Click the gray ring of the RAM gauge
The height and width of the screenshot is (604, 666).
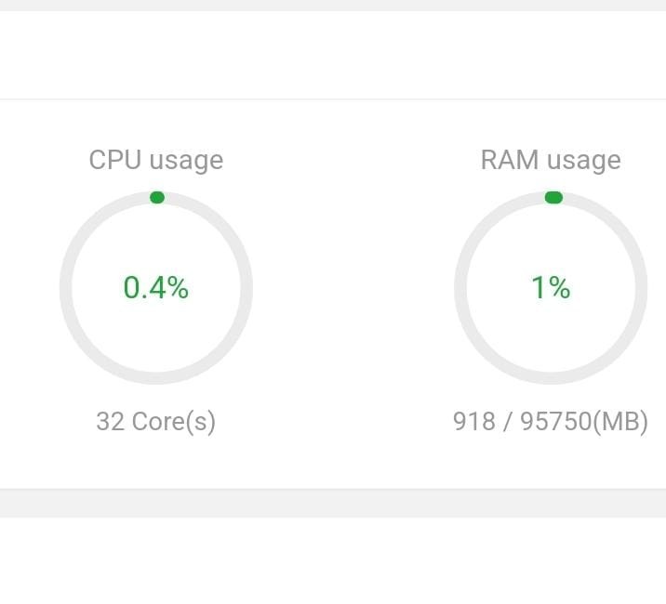(460, 288)
